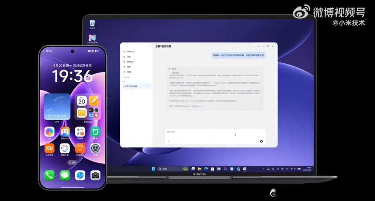This screenshot has height=201, width=375.
Task: Open the second desktop shortcut below Recycle Bin
Action: coord(92,39)
